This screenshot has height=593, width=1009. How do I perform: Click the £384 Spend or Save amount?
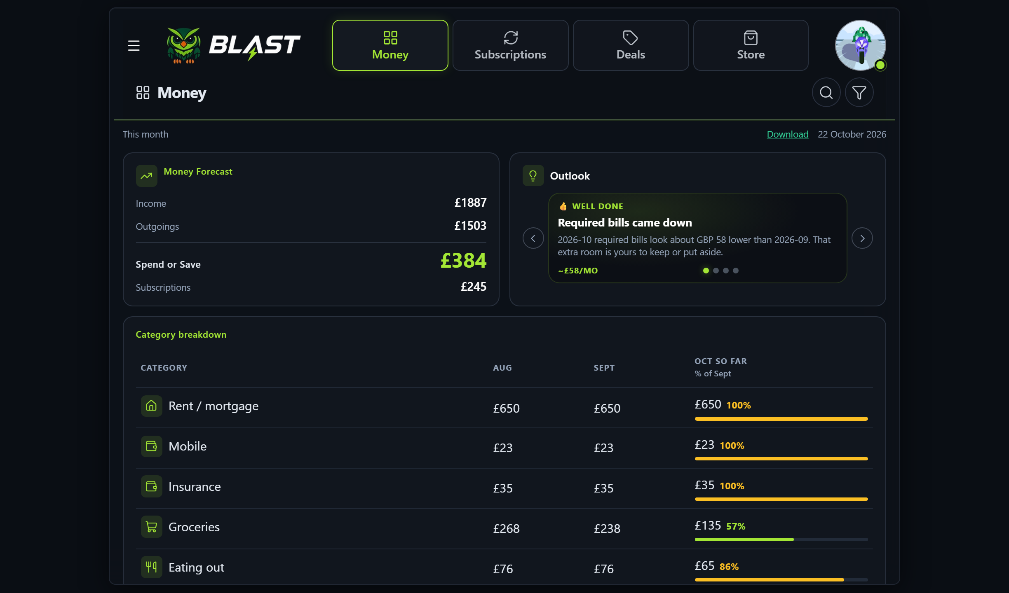tap(463, 261)
